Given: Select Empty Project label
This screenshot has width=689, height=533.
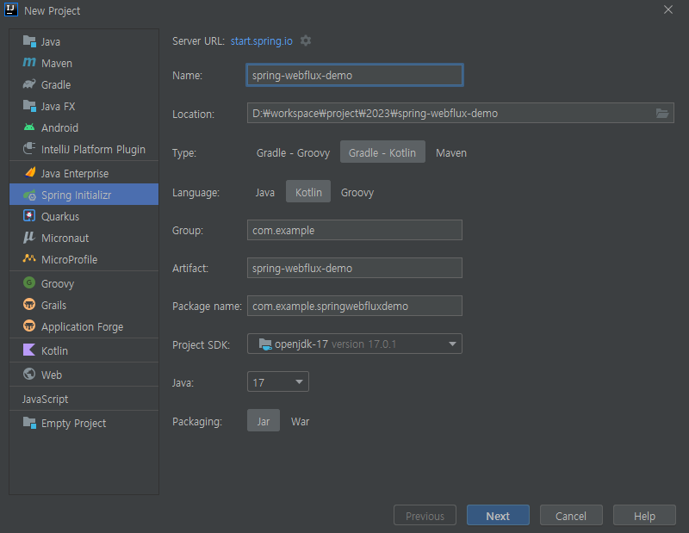Looking at the screenshot, I should click(73, 423).
